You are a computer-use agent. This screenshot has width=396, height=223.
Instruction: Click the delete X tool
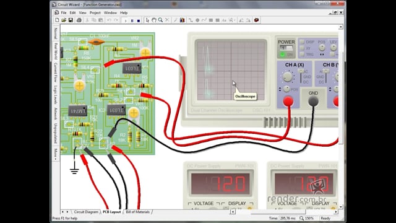[167, 20]
